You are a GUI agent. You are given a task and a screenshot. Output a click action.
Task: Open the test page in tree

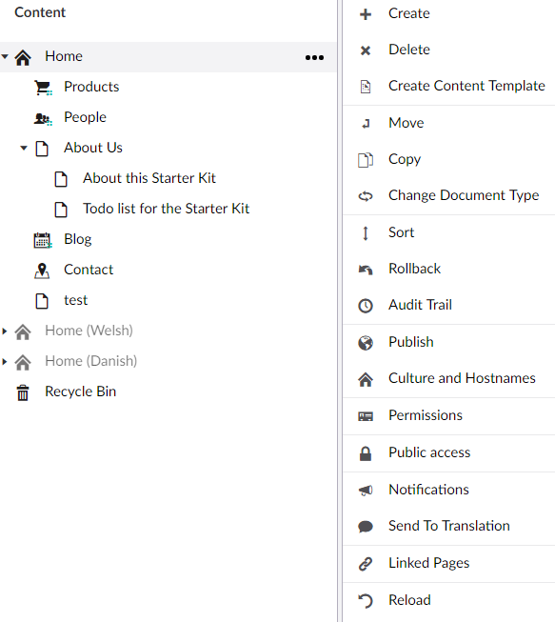pyautogui.click(x=75, y=300)
